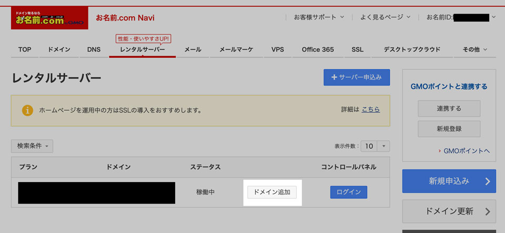Select the レンタルサーバー tab

143,49
